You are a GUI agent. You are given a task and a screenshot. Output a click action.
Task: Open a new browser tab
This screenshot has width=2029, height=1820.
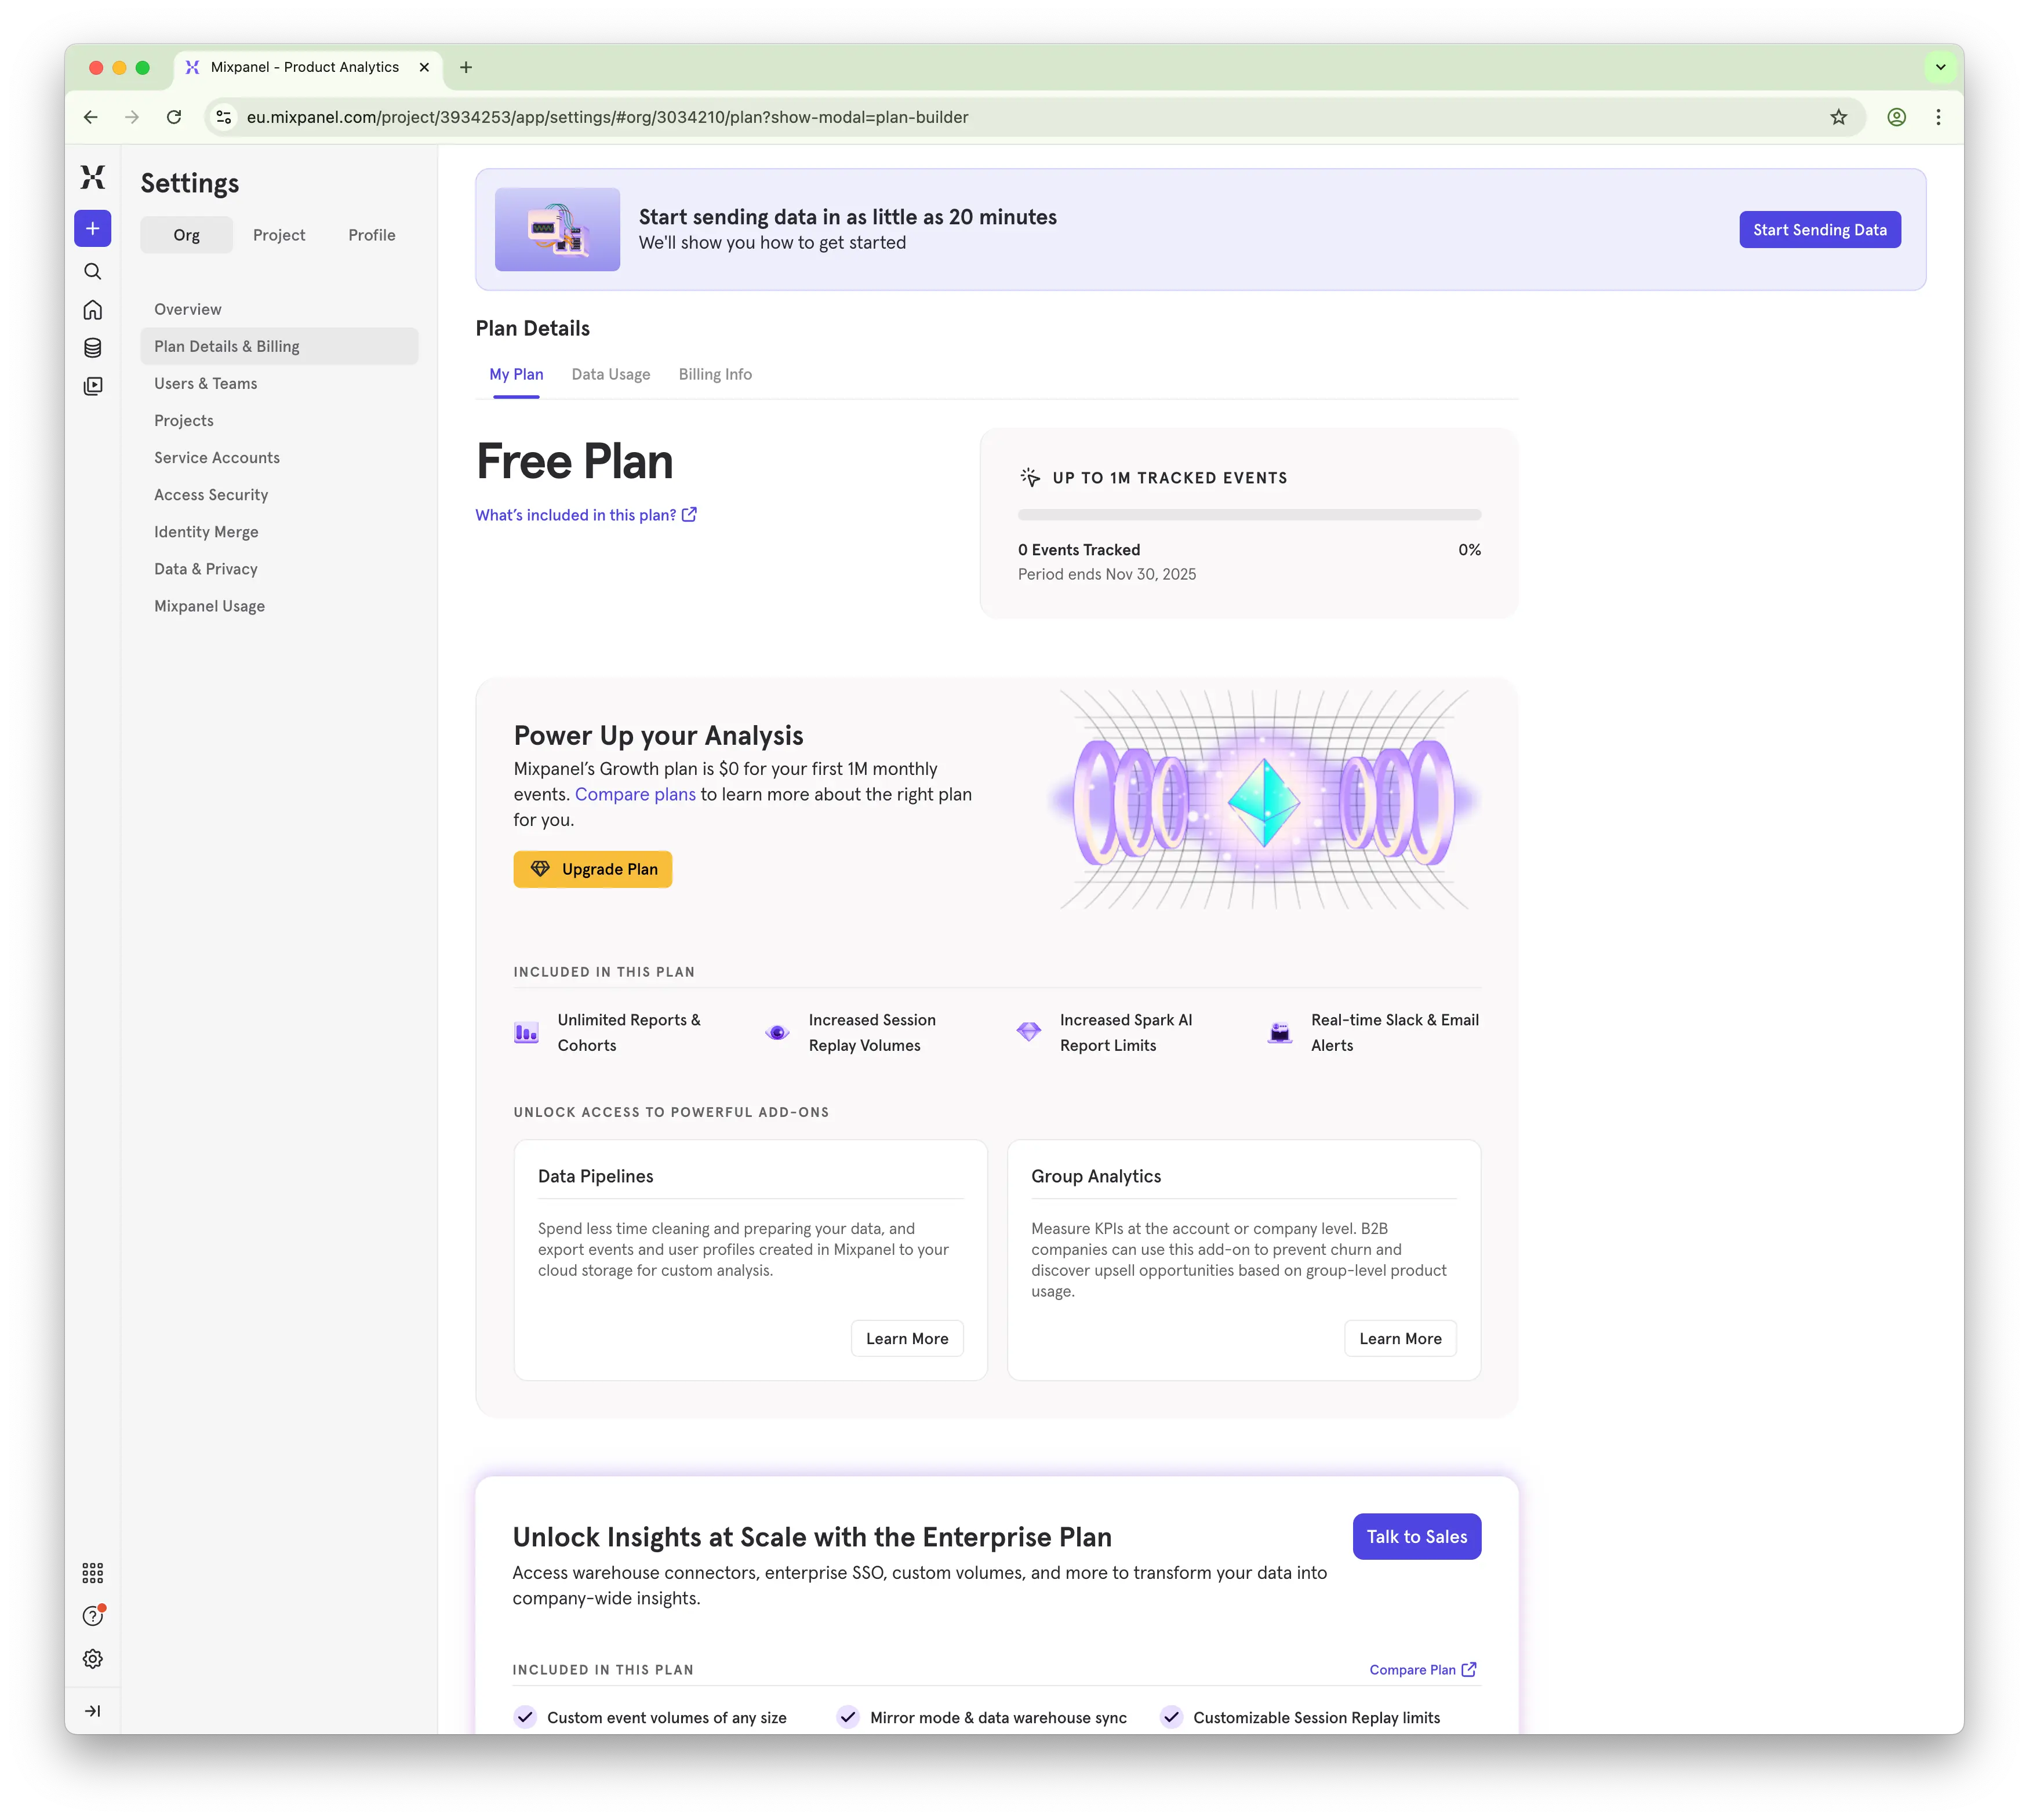[466, 67]
